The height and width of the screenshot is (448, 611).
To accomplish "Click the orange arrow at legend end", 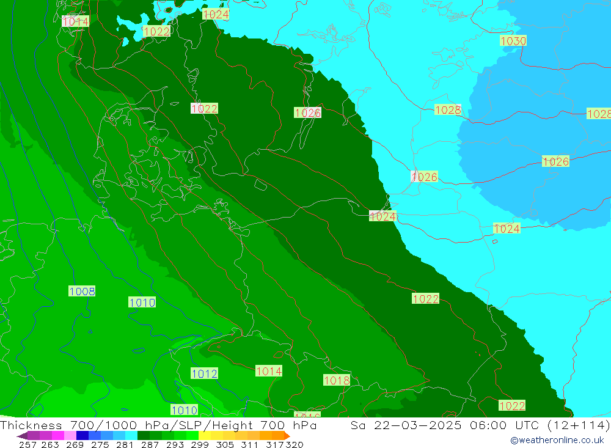I will (287, 436).
